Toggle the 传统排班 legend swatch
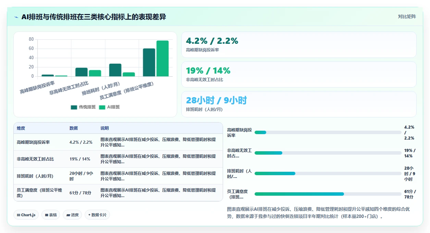Screen dimensions: 430x233 tap(74, 107)
